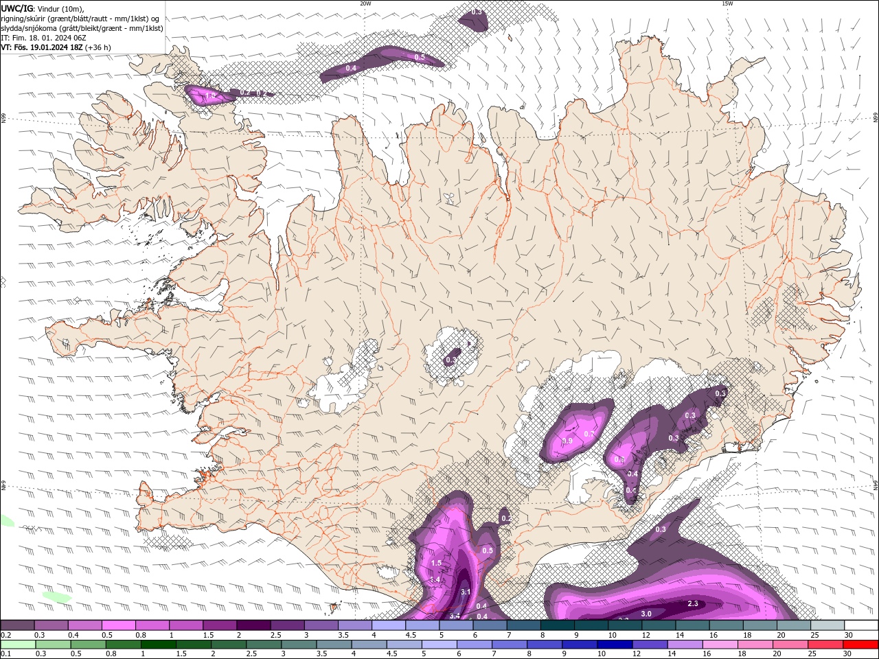Click the '3.0' precipitation value on the map

(646, 614)
